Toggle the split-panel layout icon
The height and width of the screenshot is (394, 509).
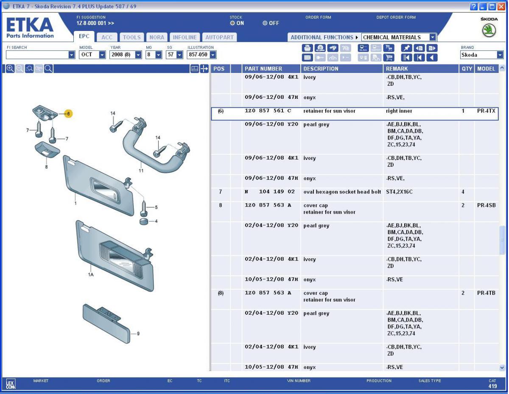(196, 68)
